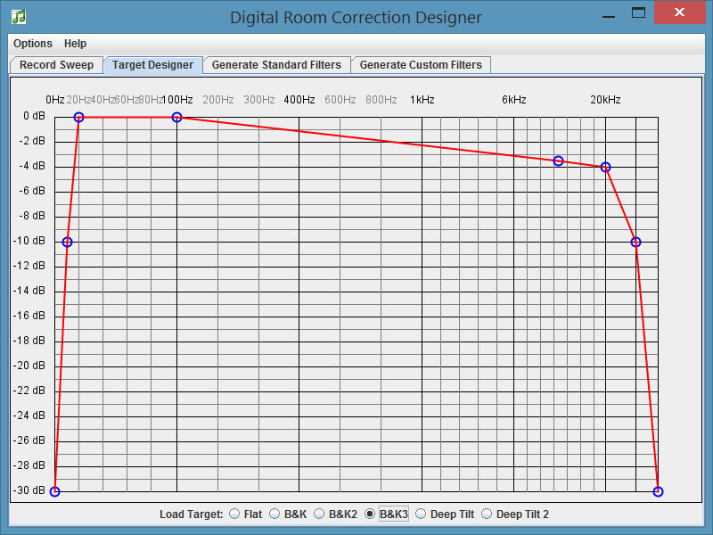Select the B&K2 load target

[321, 514]
